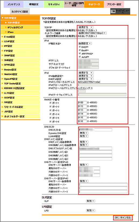Image resolution: width=139 pixels, height=222 pixels.
Task: Expand IPP設定 in the sidebar
Action: pos(20,46)
